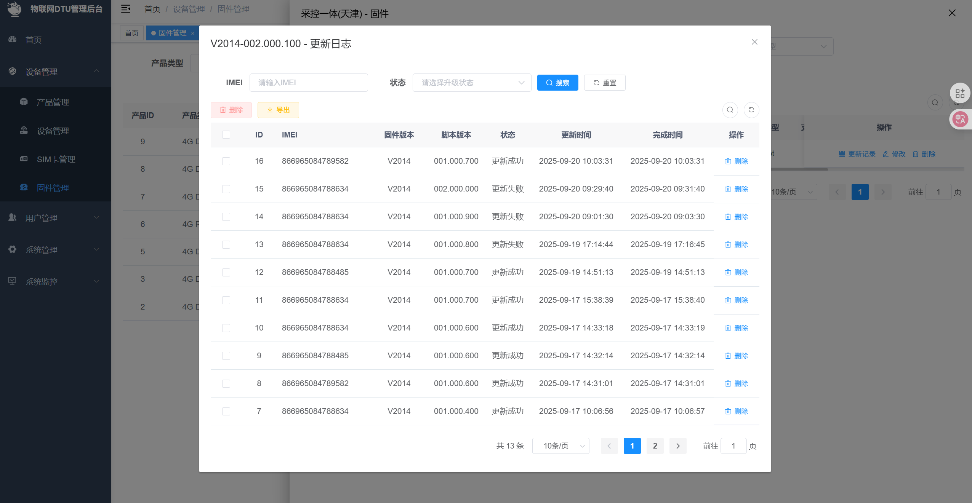Check the box for row ID 7
This screenshot has height=503, width=972.
[x=226, y=411]
